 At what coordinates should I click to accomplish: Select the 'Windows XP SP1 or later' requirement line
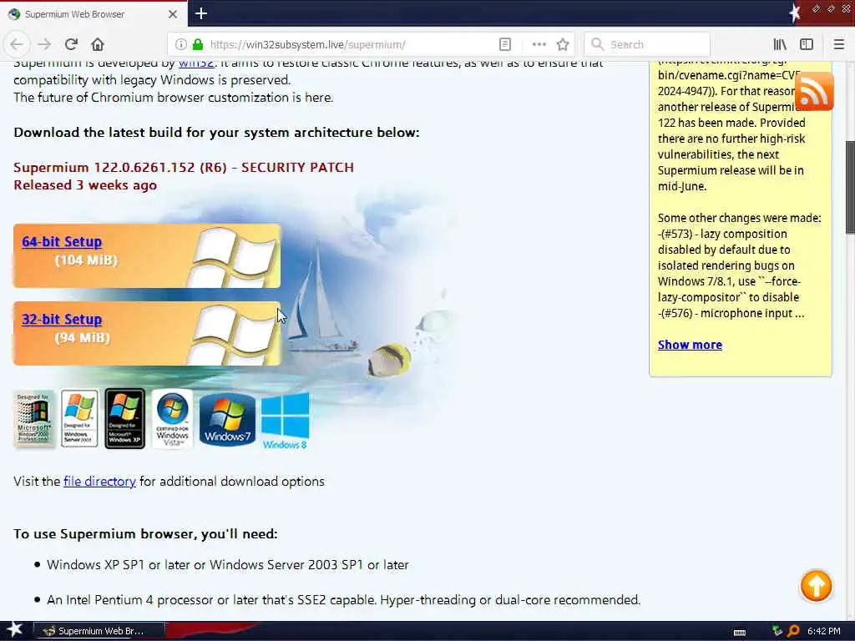pyautogui.click(x=227, y=565)
